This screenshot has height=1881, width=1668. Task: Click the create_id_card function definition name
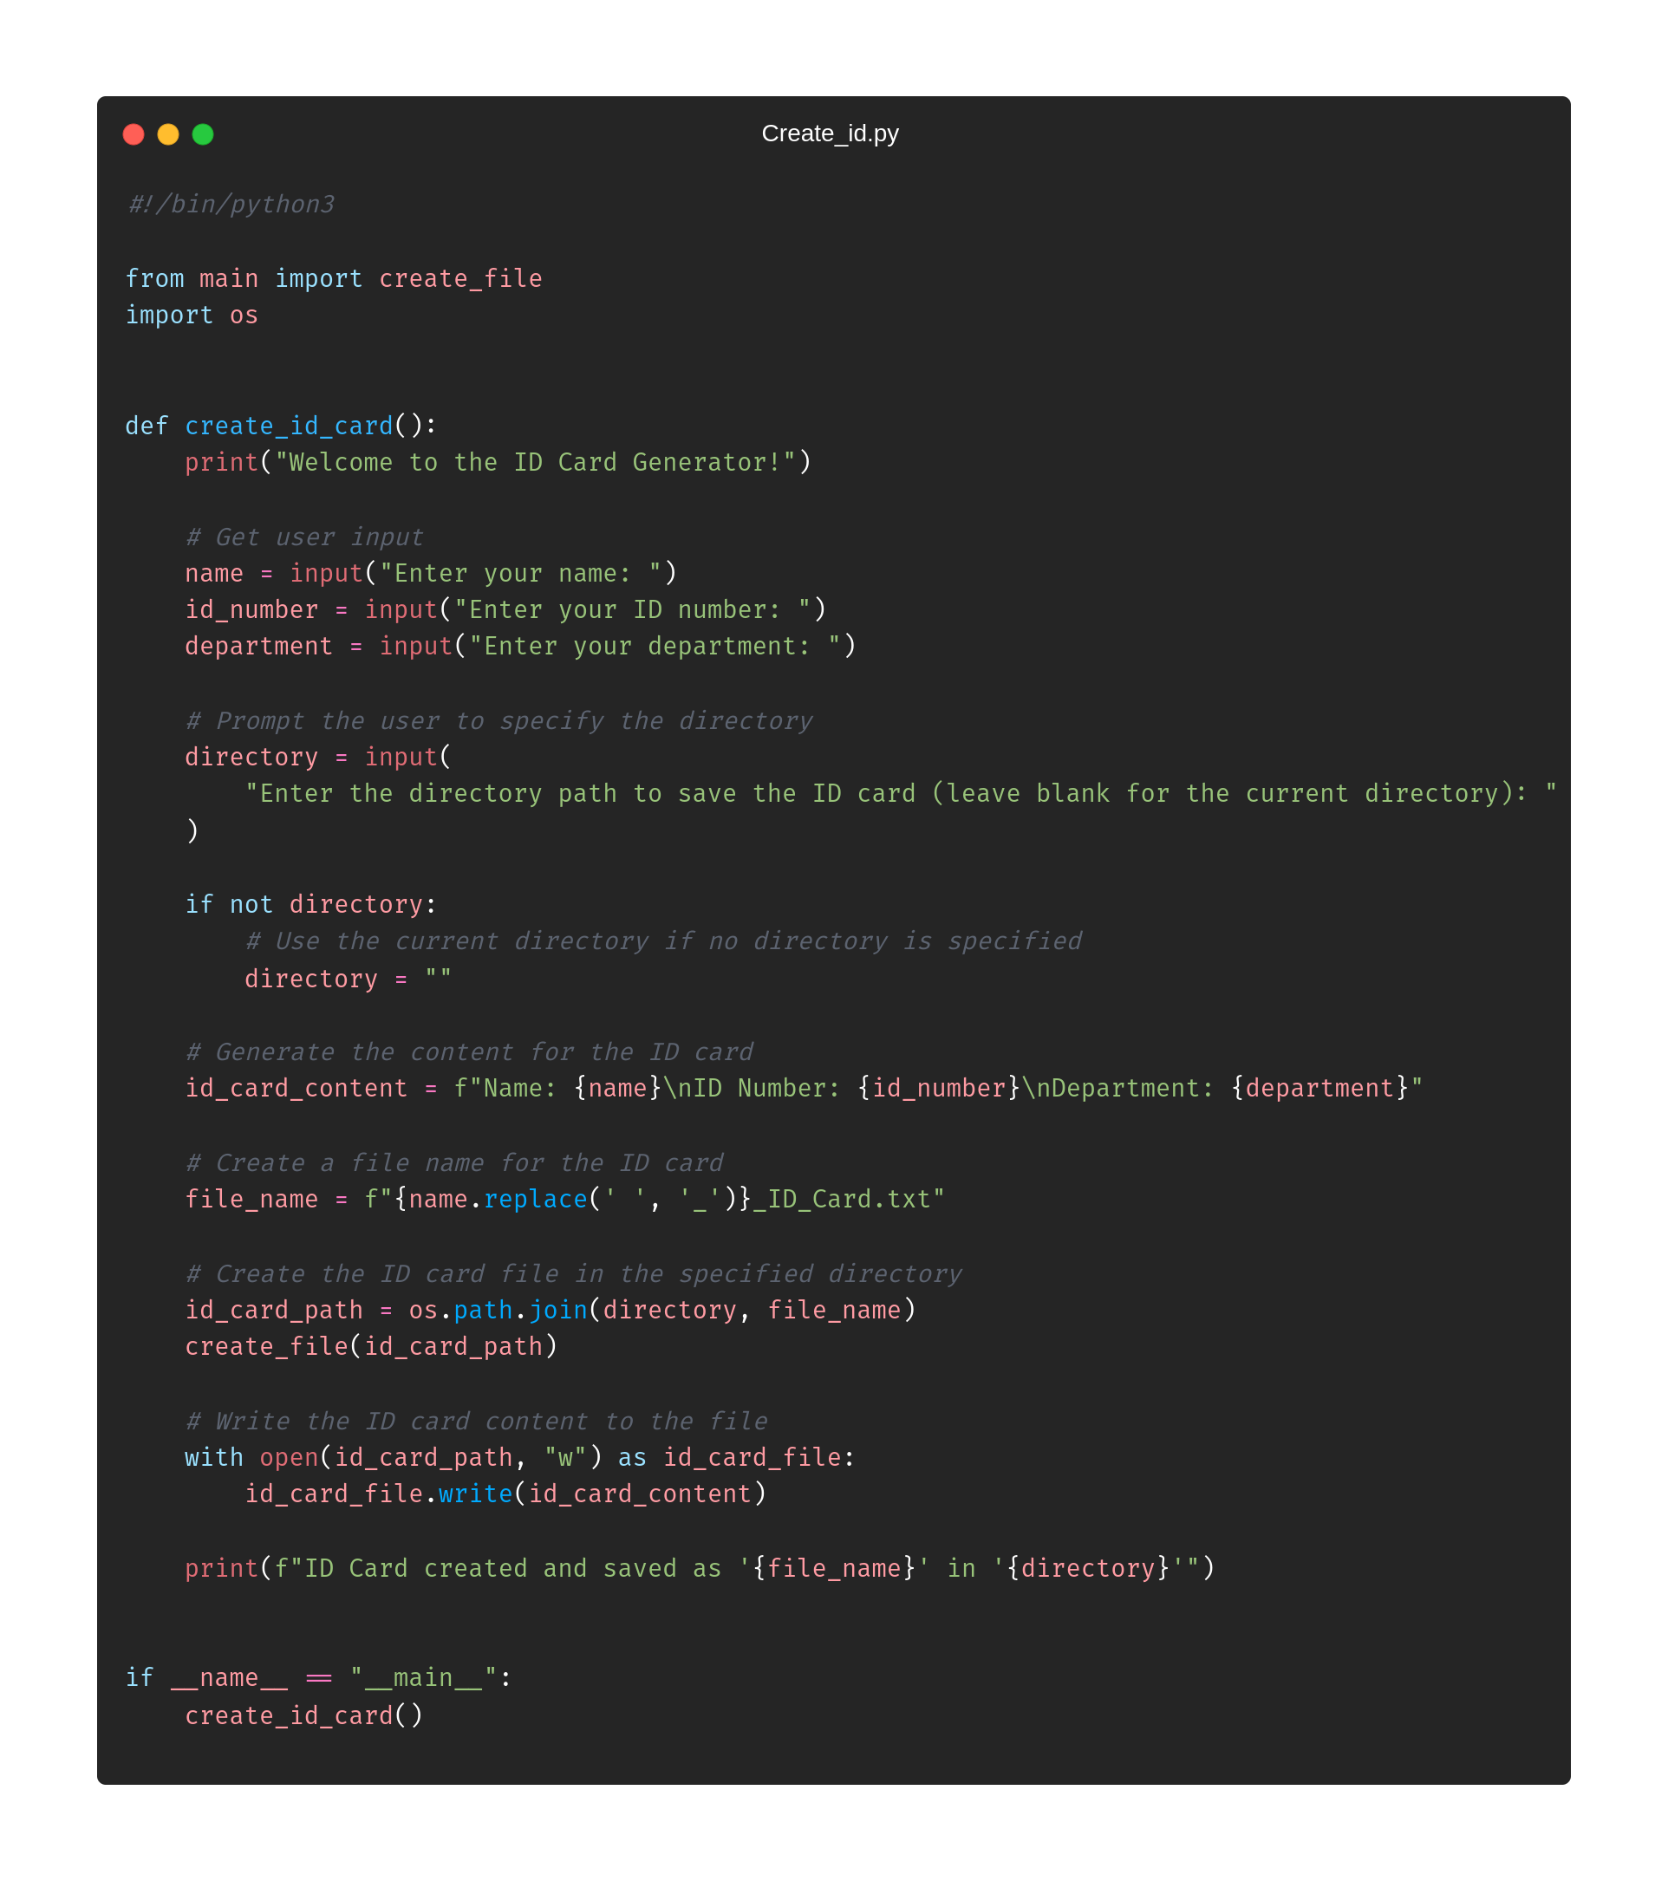288,426
